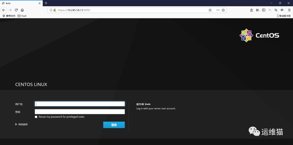
Task: Click 'Log in with your server user account.' text
Action: (x=156, y=108)
